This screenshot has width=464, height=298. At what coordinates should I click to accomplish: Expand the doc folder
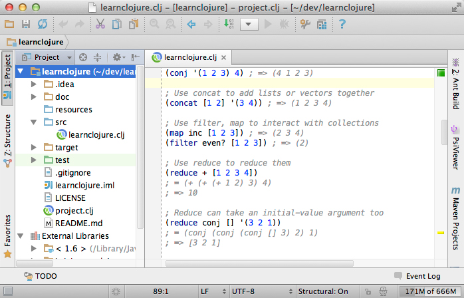point(34,97)
